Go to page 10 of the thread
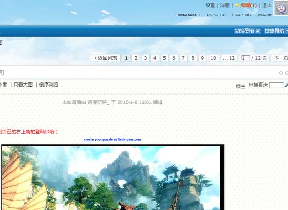This screenshot has height=210, width=288. click(213, 58)
